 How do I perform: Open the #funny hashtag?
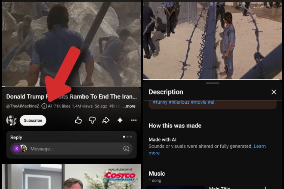160,102
